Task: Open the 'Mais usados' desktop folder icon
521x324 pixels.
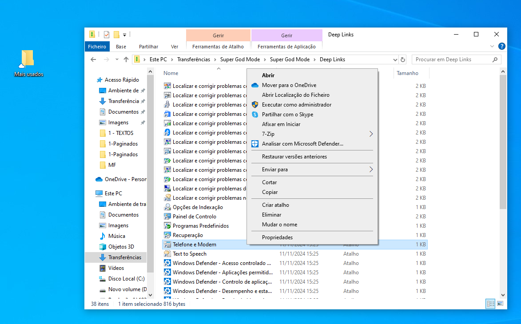Action: coord(28,59)
